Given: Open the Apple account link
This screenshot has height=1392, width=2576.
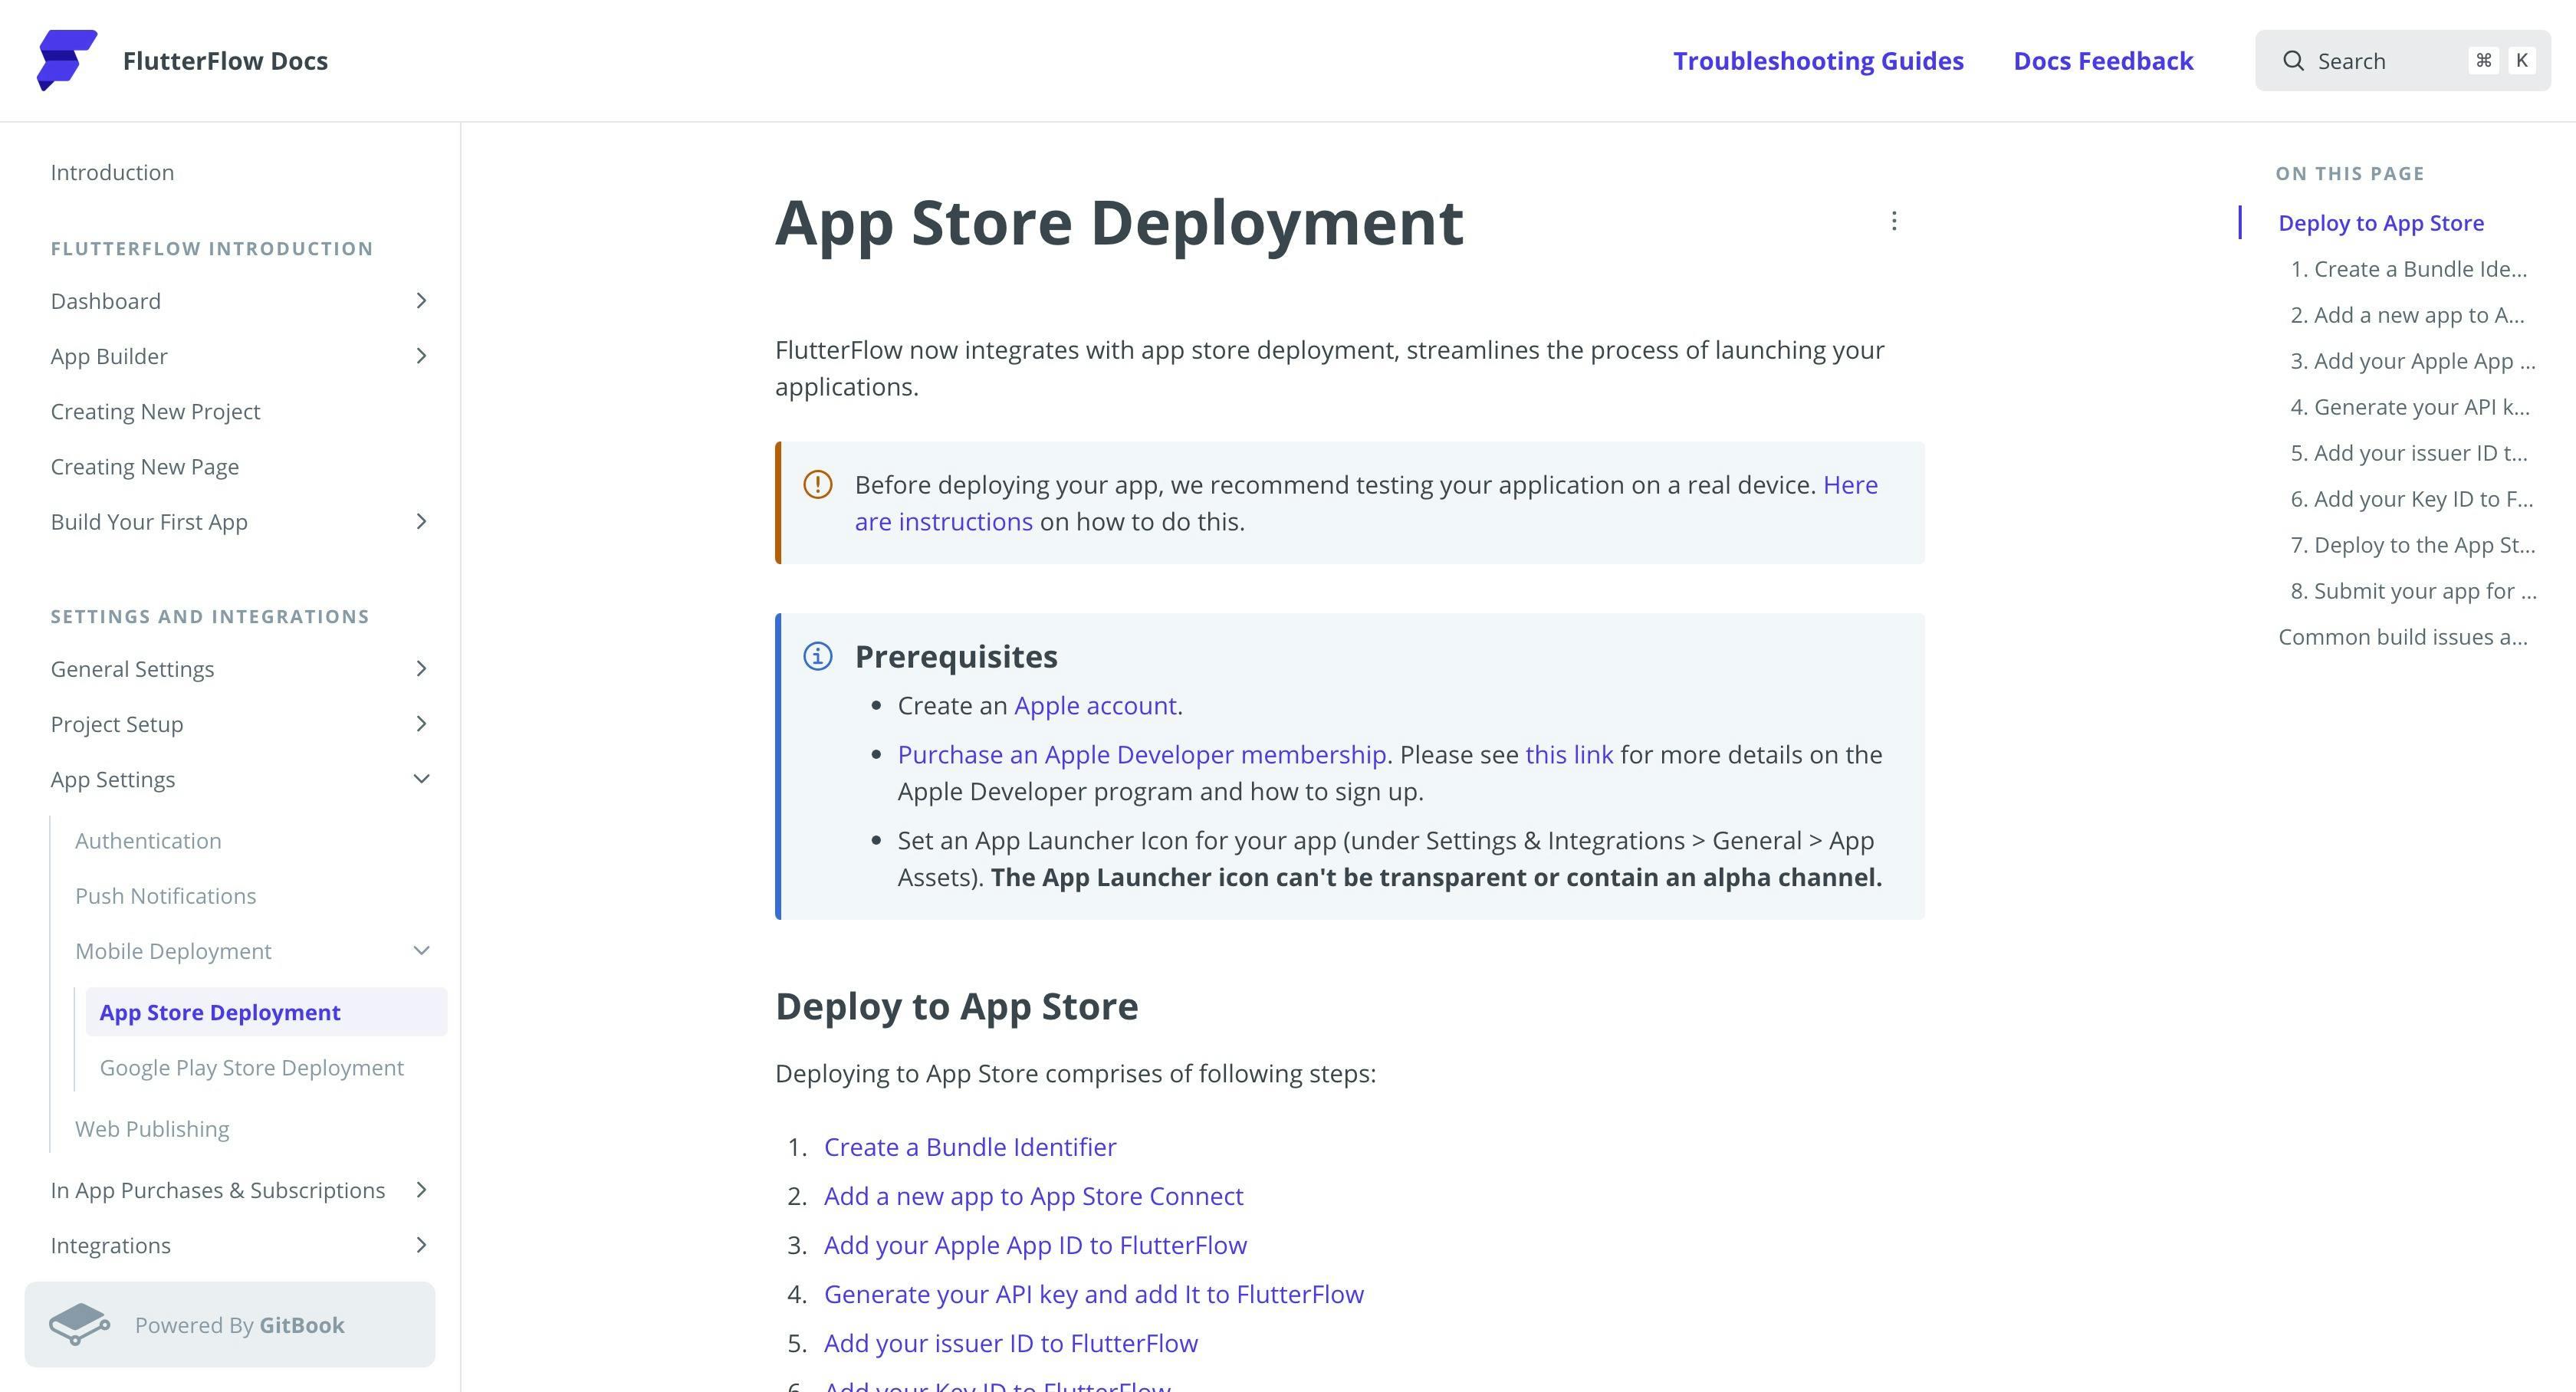Looking at the screenshot, I should coord(1095,706).
